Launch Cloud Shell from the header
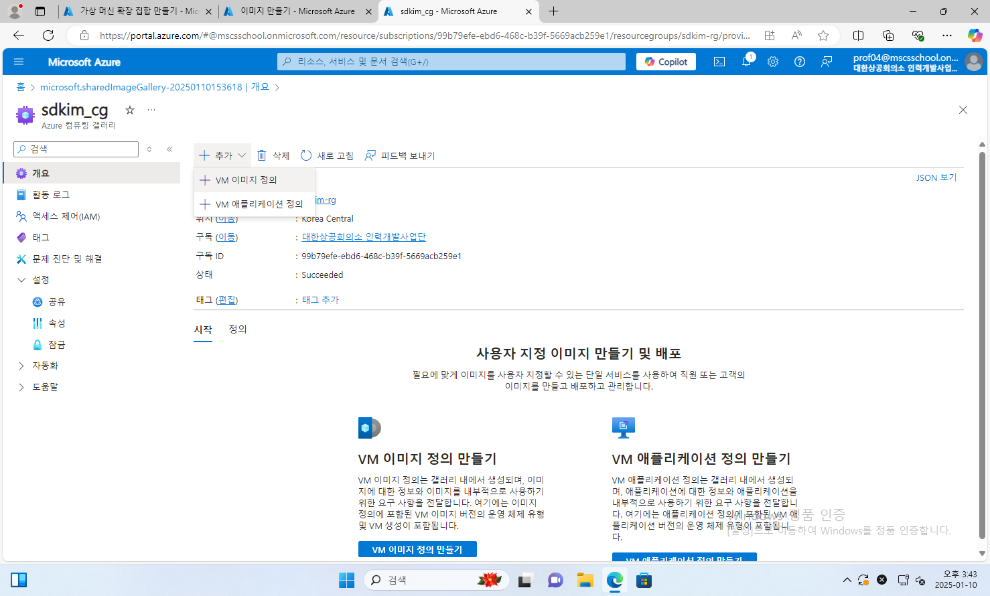This screenshot has width=990, height=596. [719, 62]
